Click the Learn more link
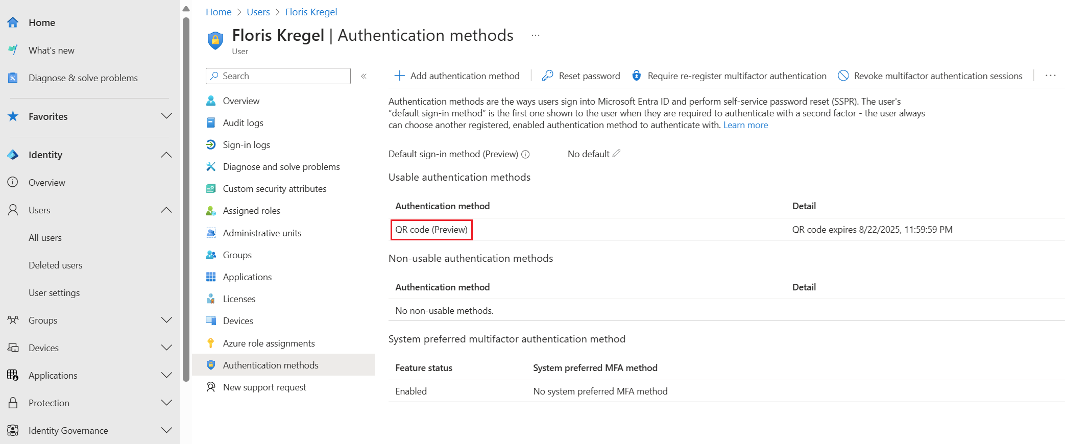Viewport: 1065px width, 444px height. [x=745, y=125]
